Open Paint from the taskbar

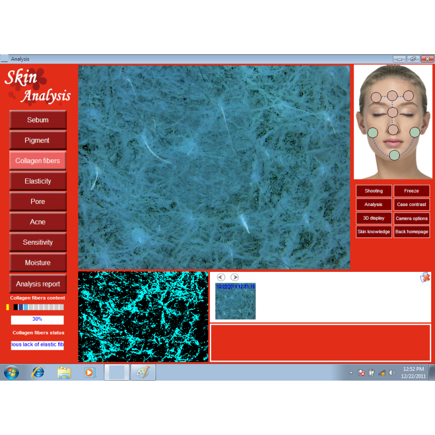[143, 372]
